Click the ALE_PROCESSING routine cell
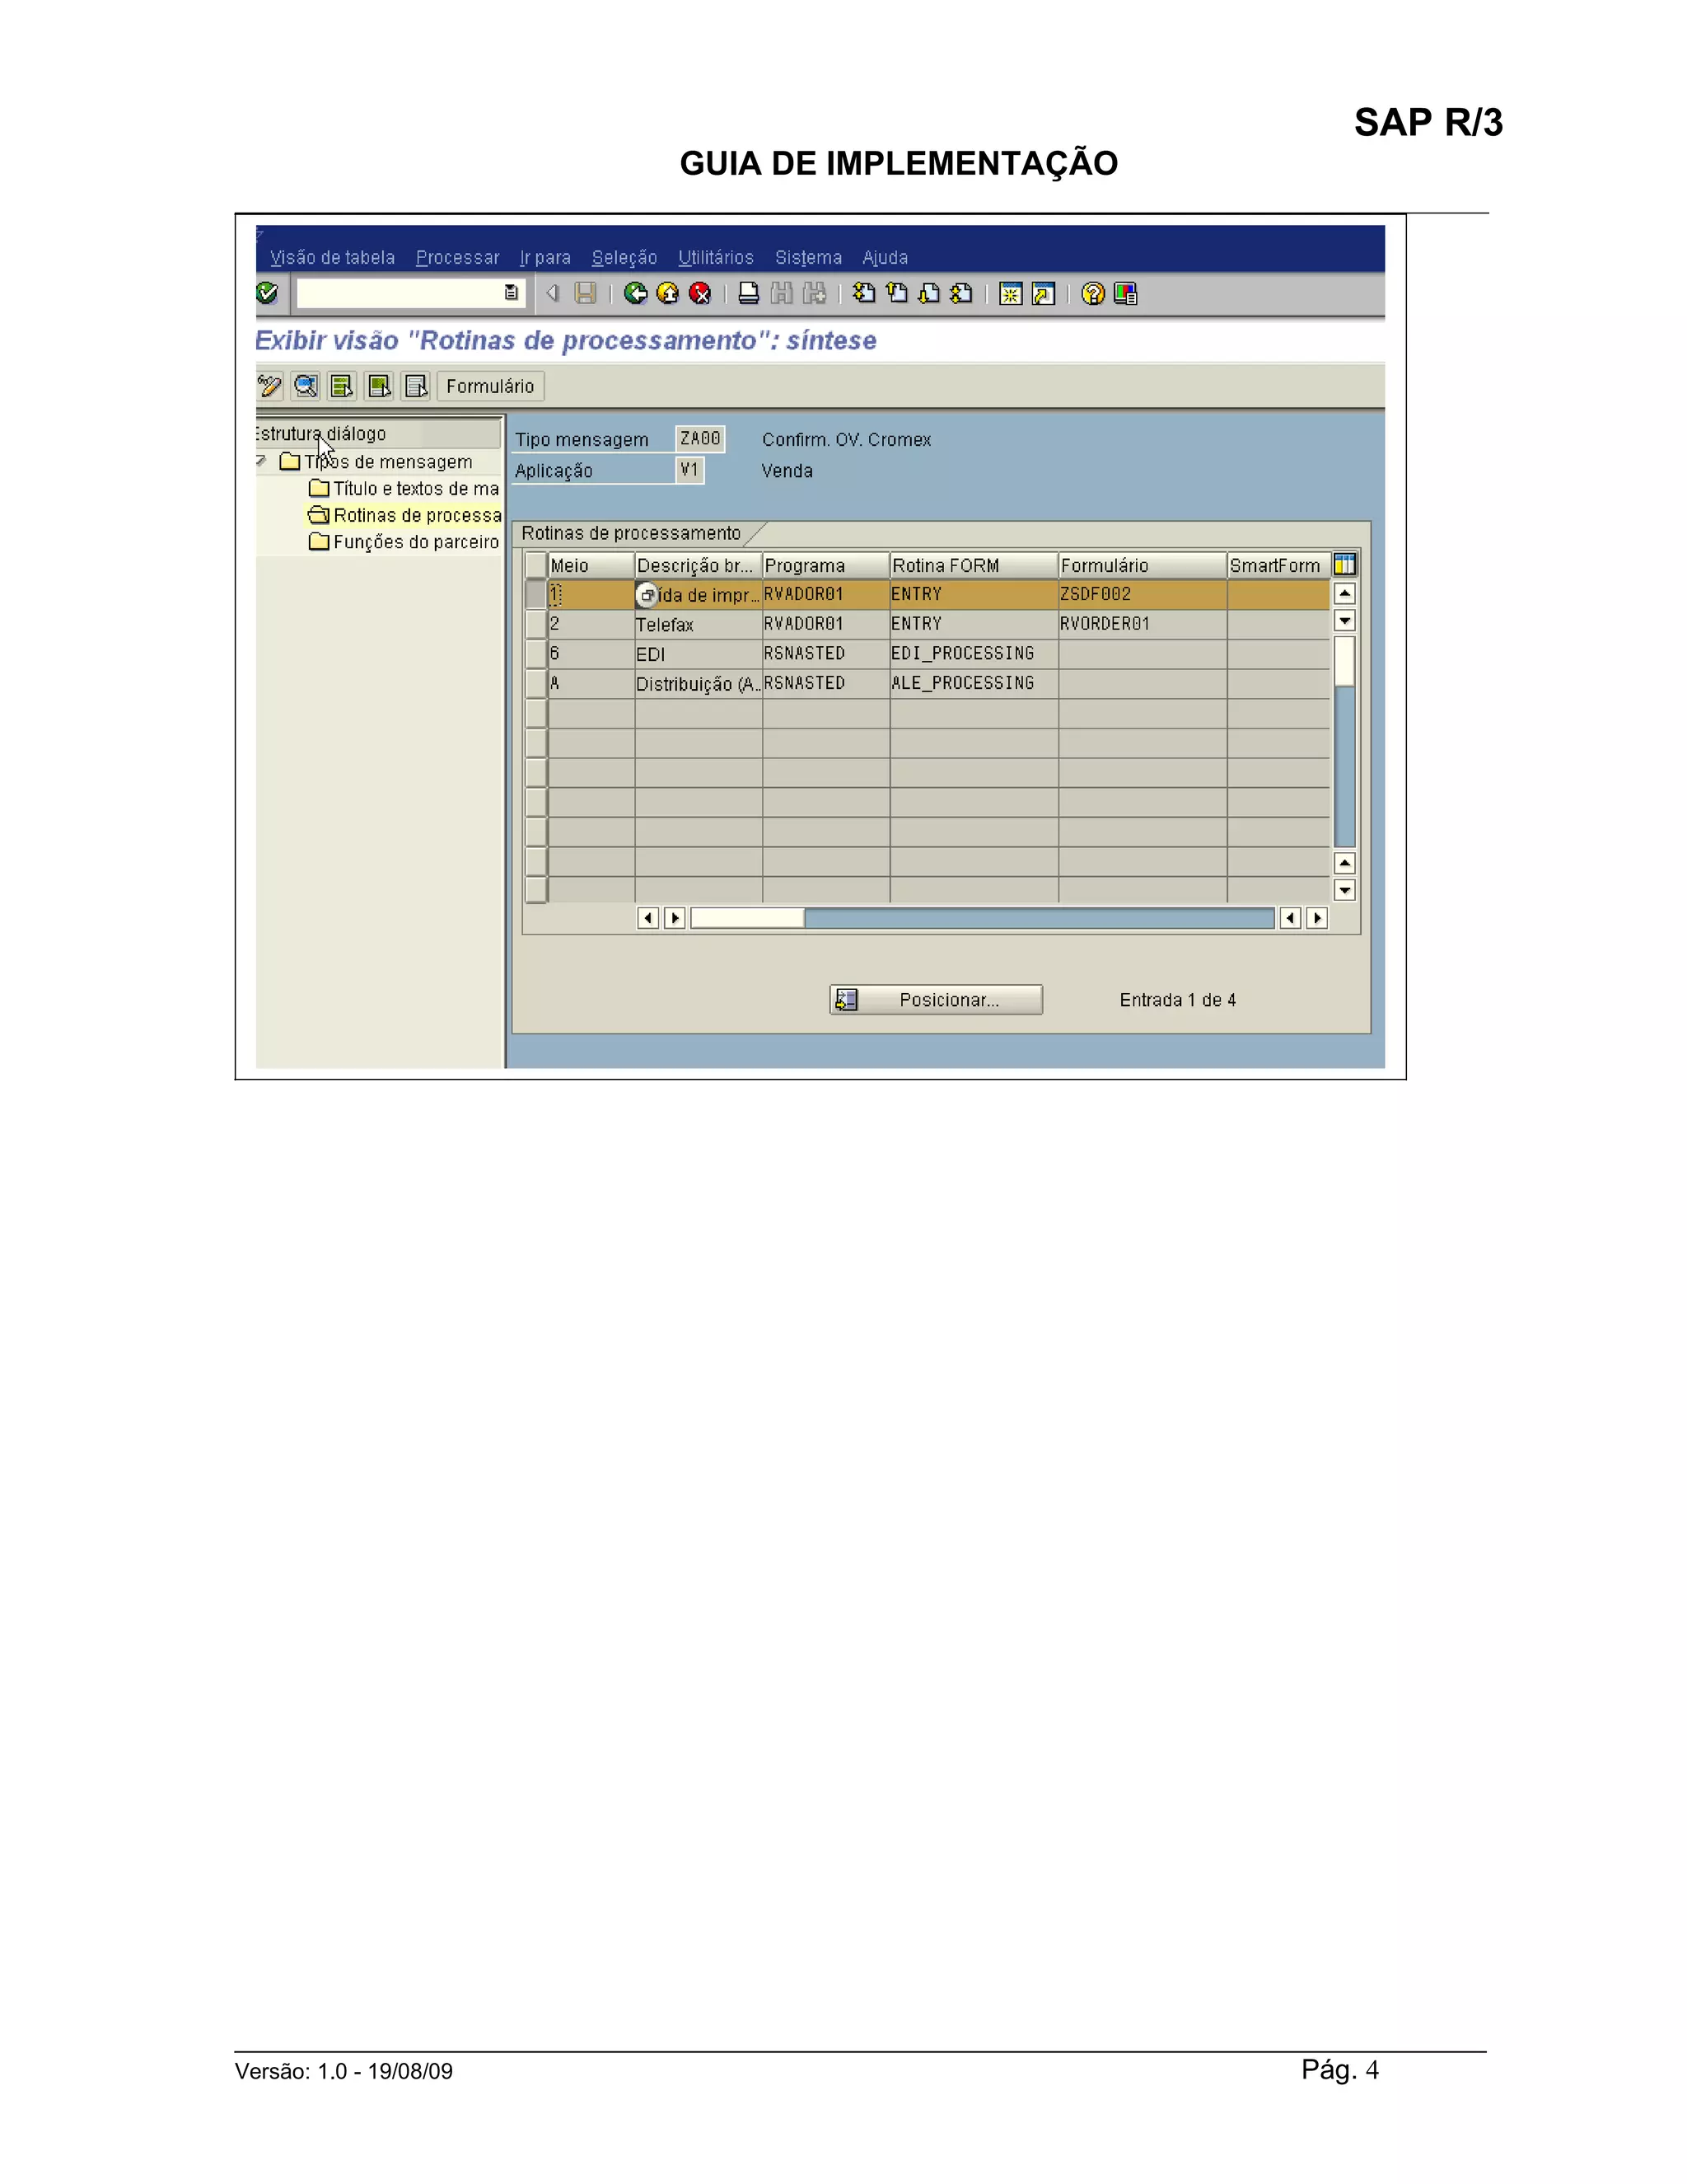The height and width of the screenshot is (2184, 1687). coord(974,683)
